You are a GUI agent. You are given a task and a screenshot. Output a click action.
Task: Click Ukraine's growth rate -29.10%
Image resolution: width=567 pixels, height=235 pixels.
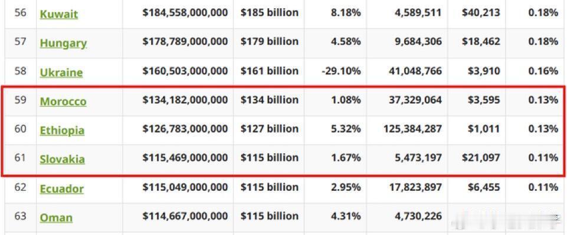coord(341,71)
